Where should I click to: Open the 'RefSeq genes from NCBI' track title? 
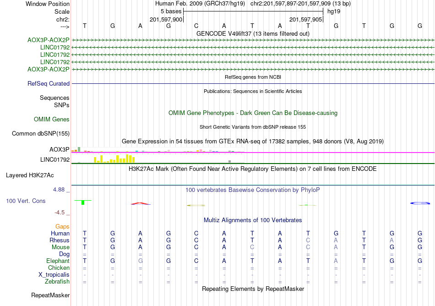[253, 77]
